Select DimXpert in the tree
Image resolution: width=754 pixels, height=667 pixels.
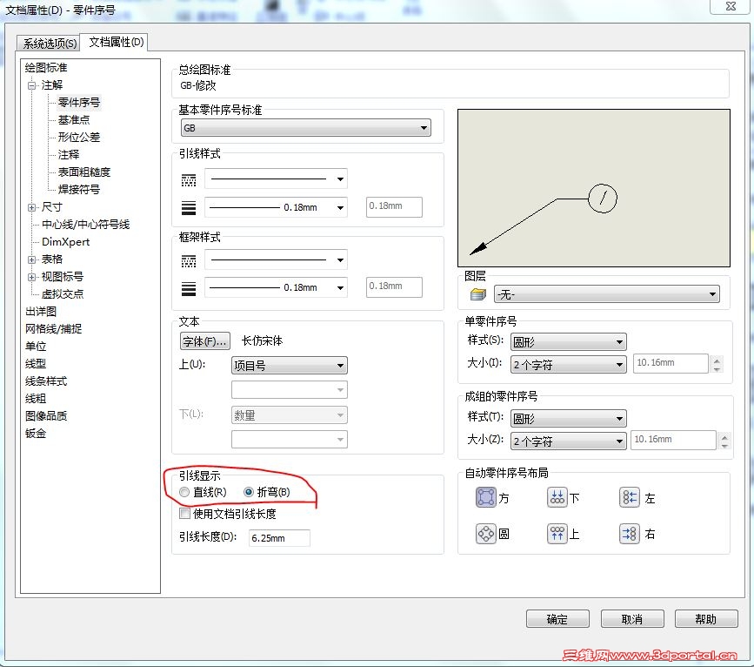[x=65, y=242]
